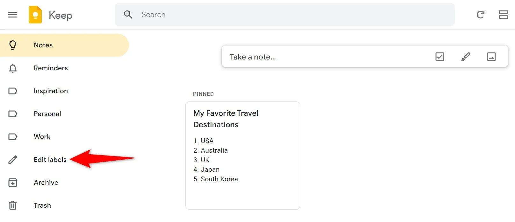The width and height of the screenshot is (515, 222).
Task: Click the search magnifier icon
Action: [x=128, y=15]
